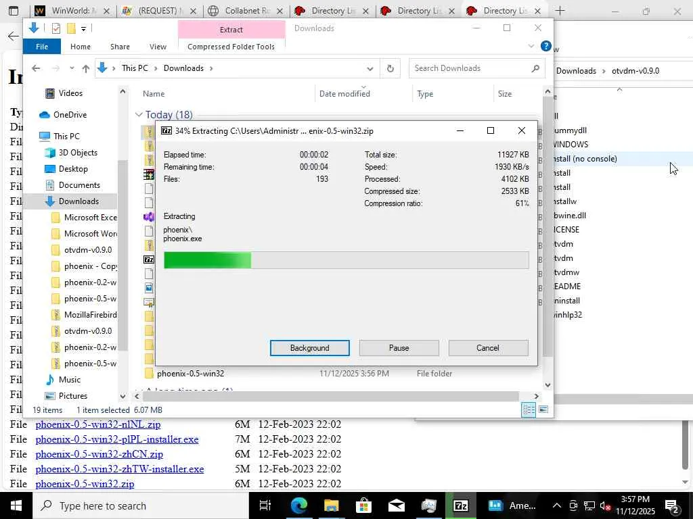Click Properties icon in quick access toolbar
Screen dimensions: 693x519
tap(55, 28)
